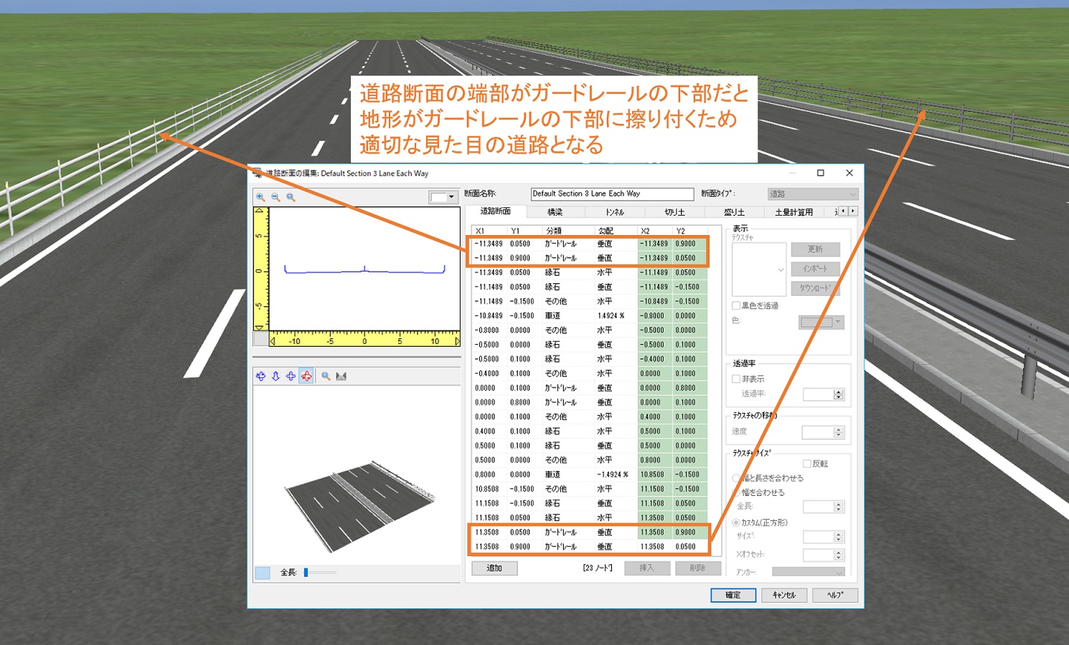Select the four-way pan tool

click(291, 376)
